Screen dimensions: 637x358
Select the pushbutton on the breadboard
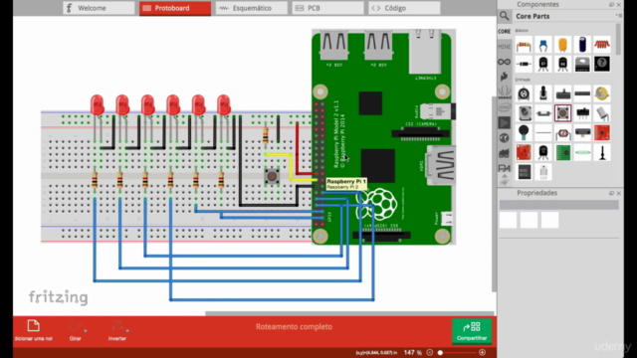[272, 176]
